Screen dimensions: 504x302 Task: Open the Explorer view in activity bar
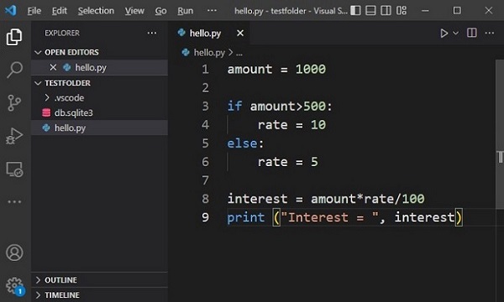pos(14,37)
